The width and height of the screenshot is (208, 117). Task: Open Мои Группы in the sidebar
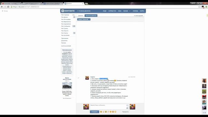(65, 28)
